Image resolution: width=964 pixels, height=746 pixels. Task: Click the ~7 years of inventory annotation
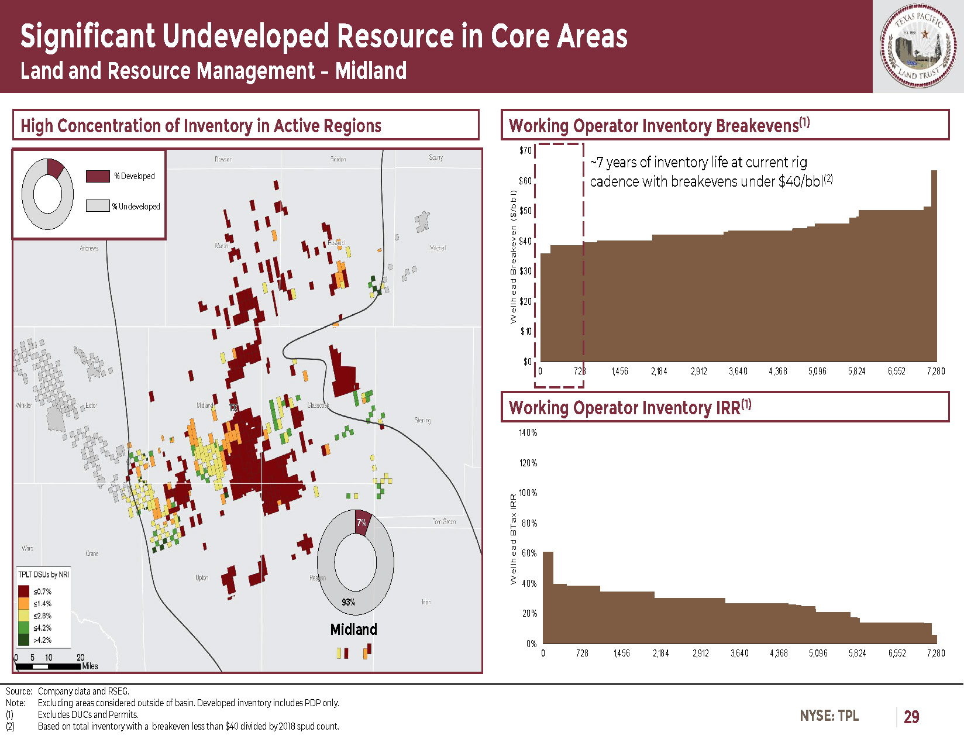click(710, 171)
